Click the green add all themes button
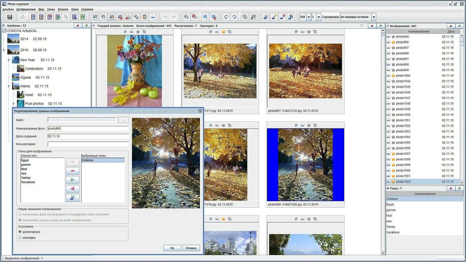The image size is (466, 262). point(73,180)
